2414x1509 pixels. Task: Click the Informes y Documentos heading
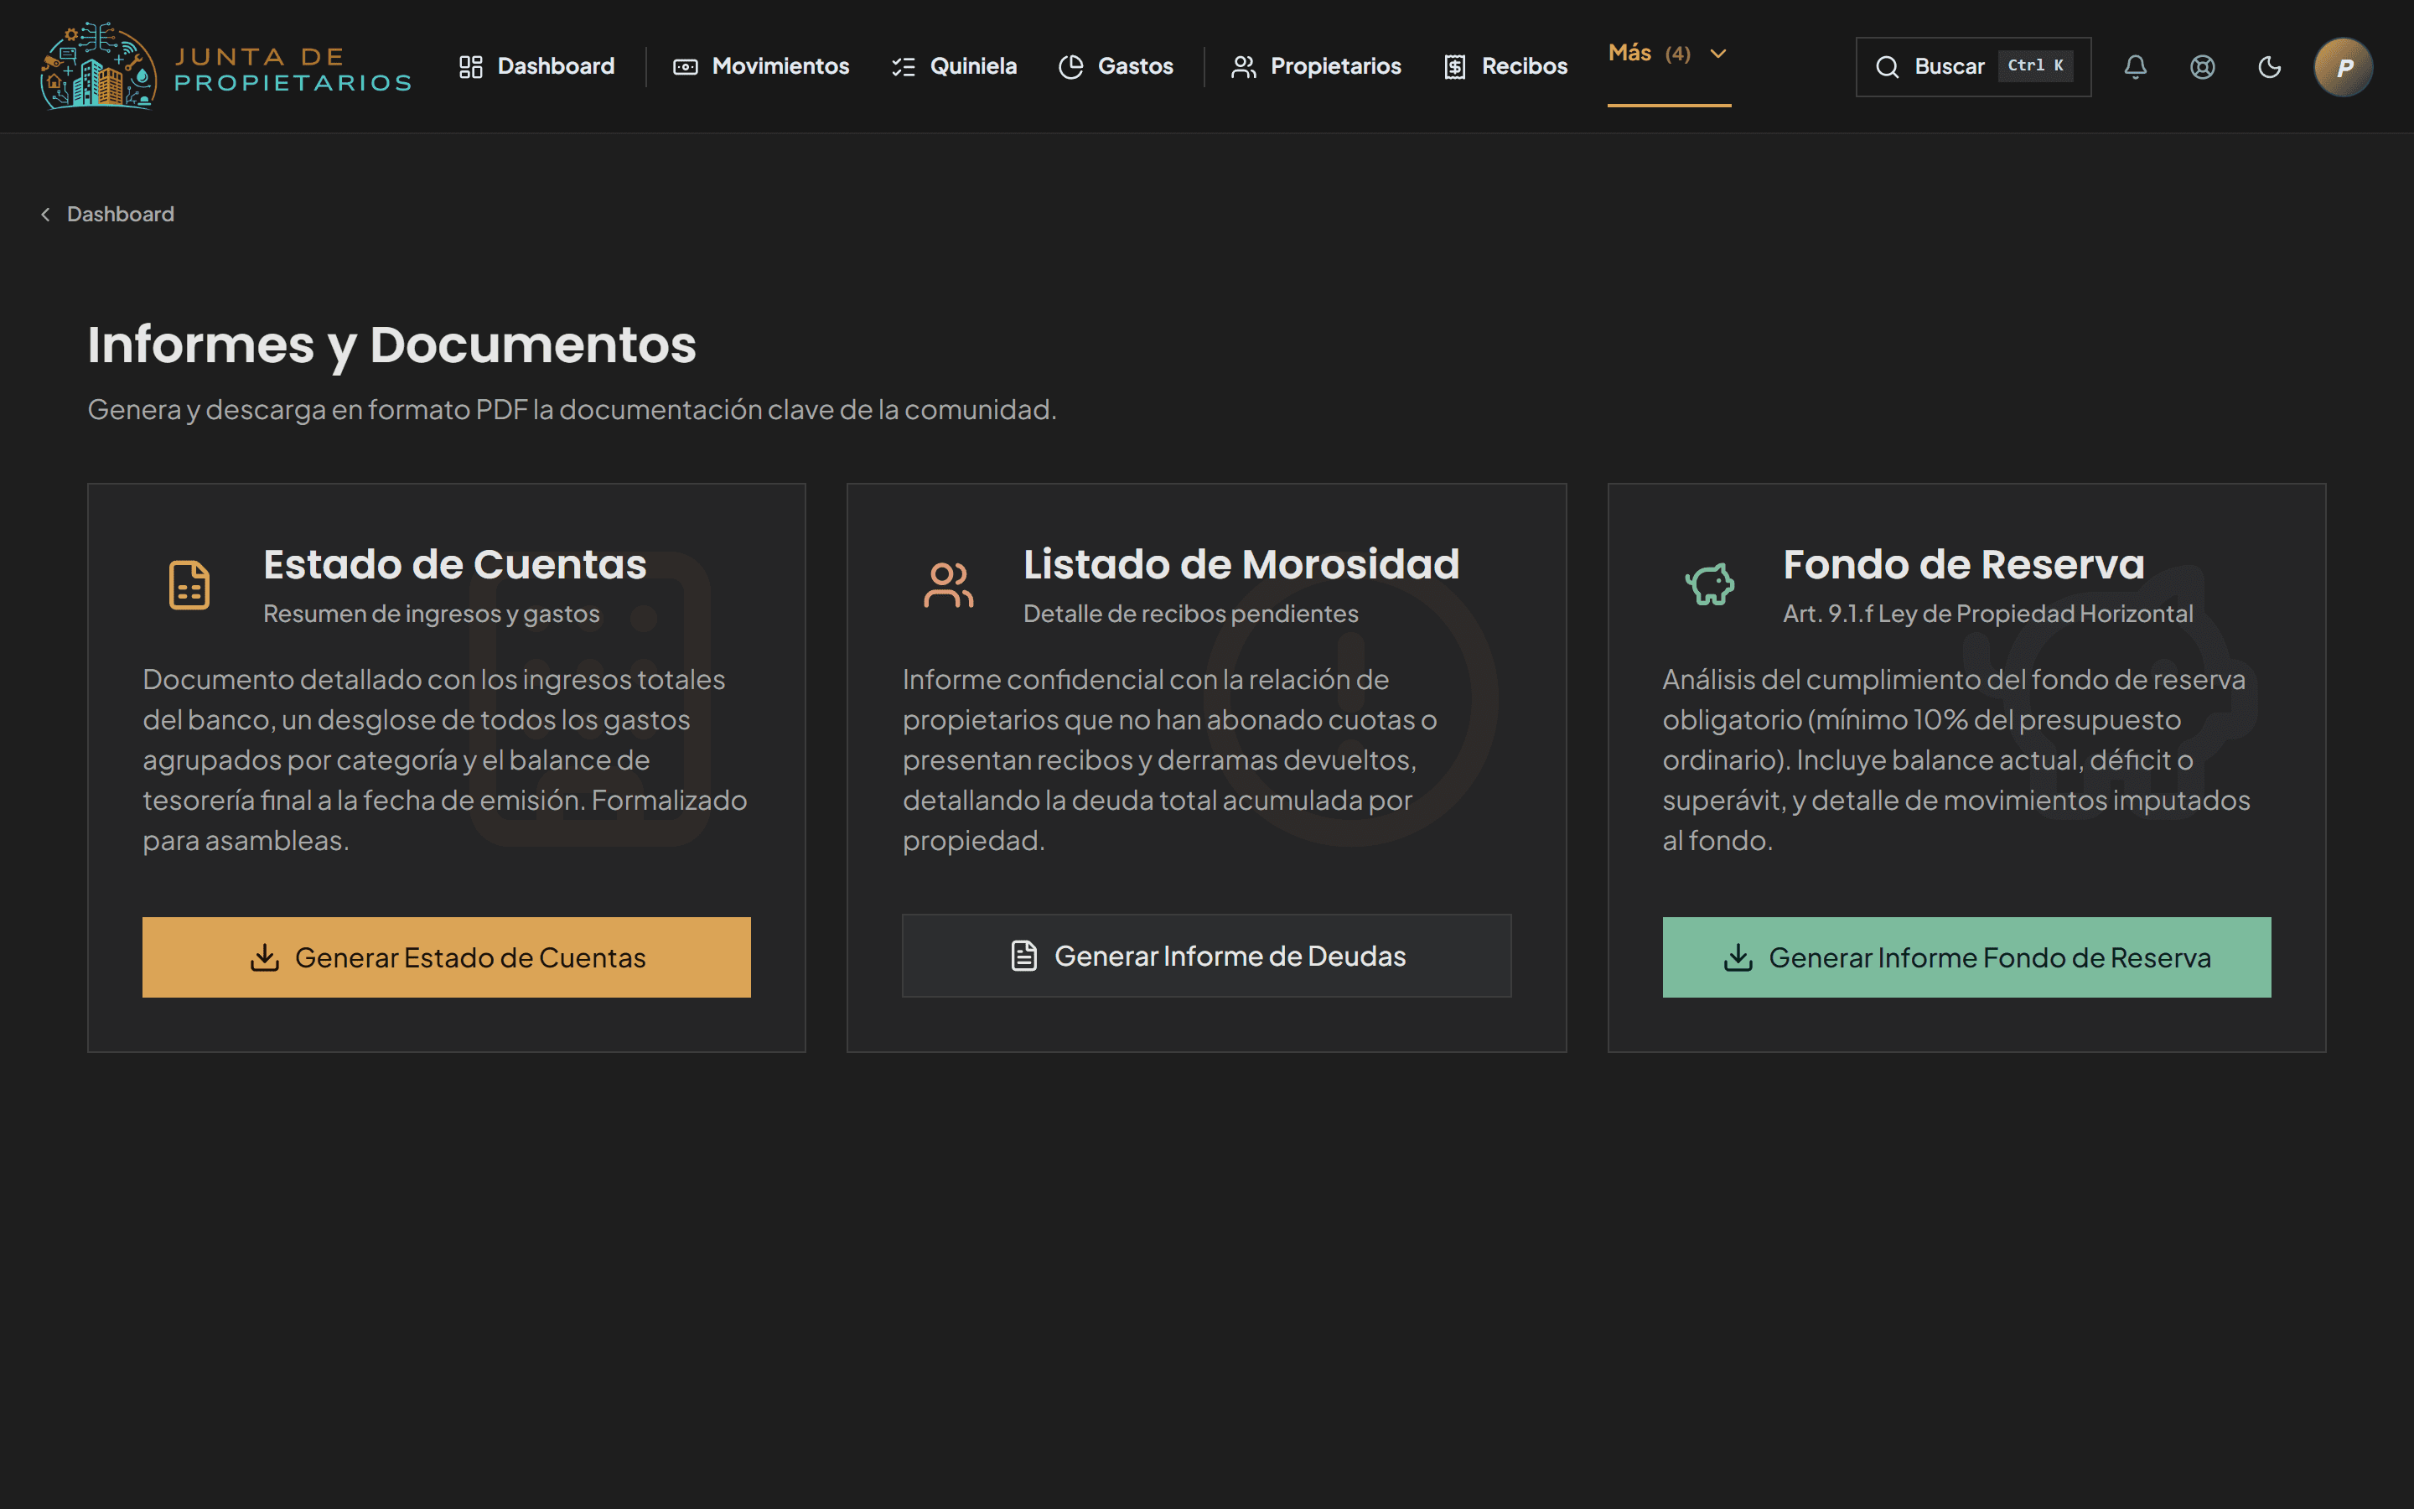click(392, 345)
